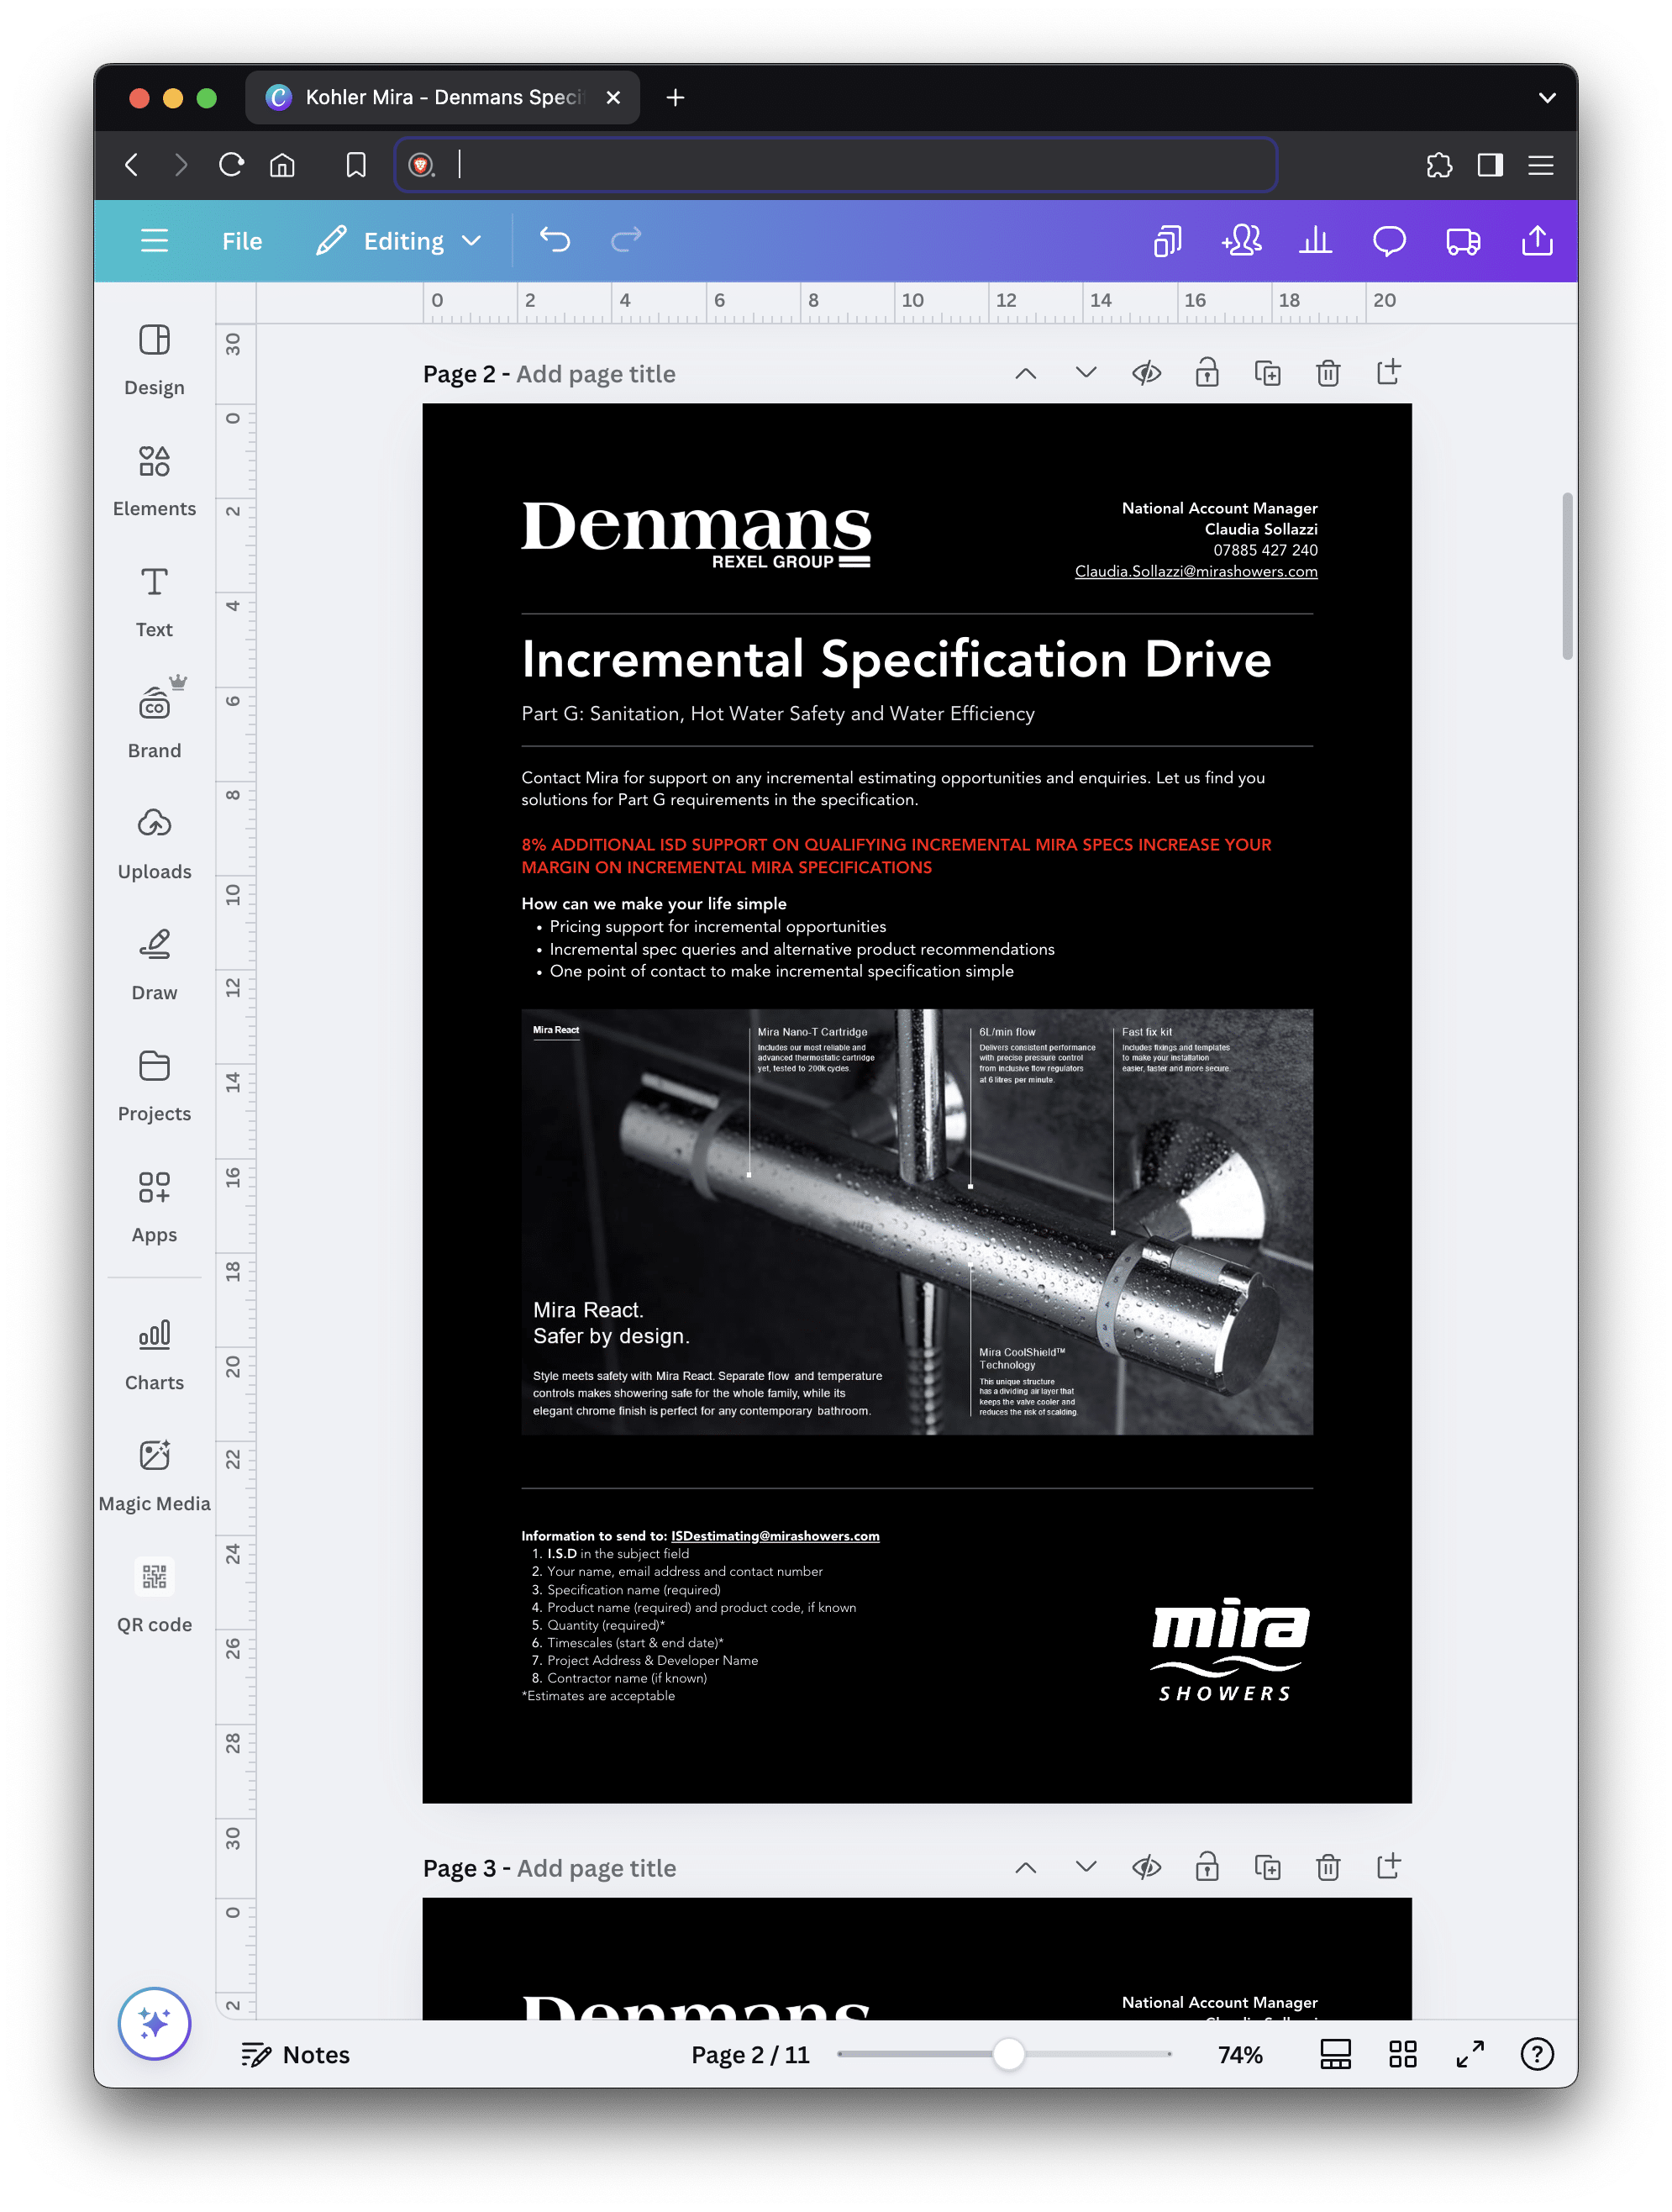
Task: Open the File menu
Action: [x=242, y=241]
